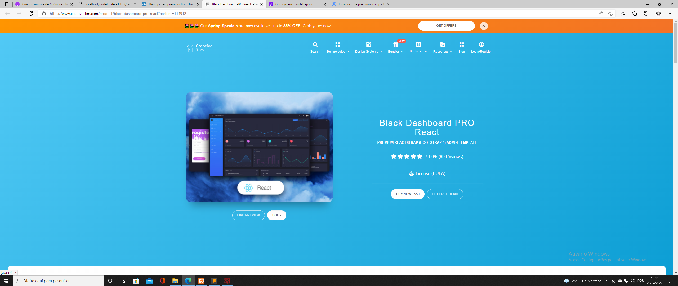Expand the Bundles dropdown chevron
Viewport: 678px width, 286px height.
402,52
